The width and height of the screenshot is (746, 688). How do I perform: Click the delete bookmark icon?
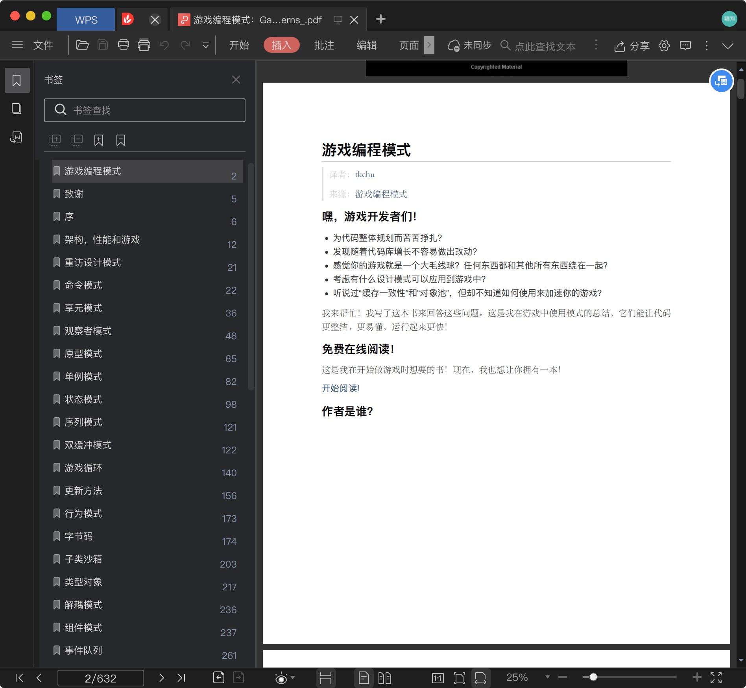point(121,140)
